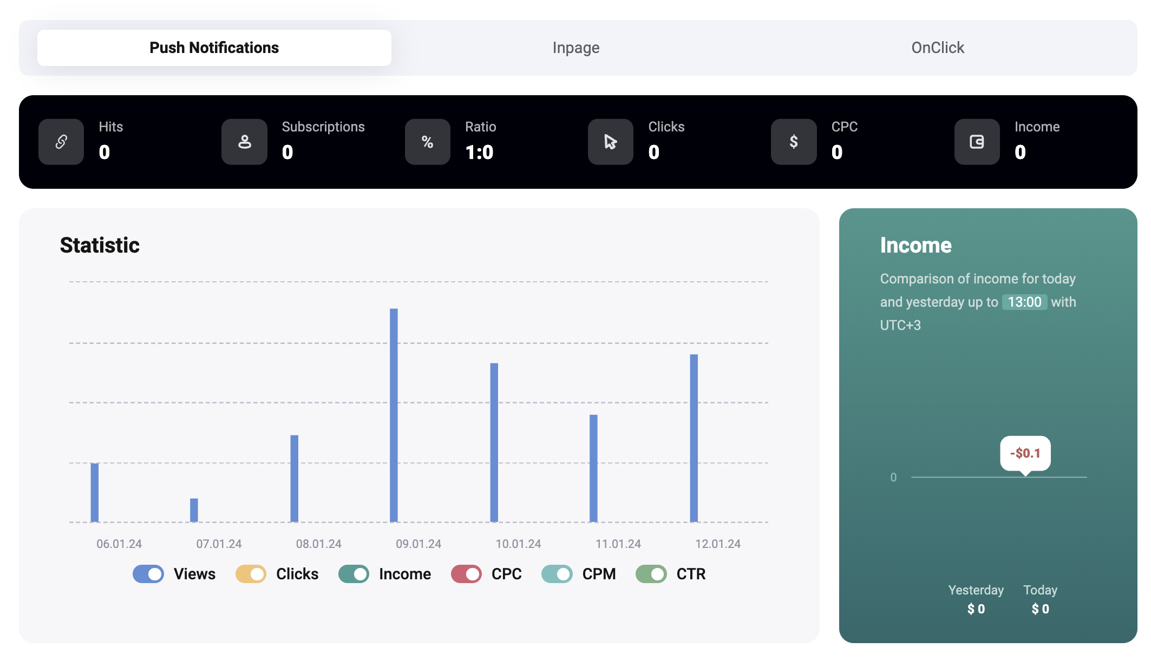Click the Income wallet icon

[x=977, y=142]
